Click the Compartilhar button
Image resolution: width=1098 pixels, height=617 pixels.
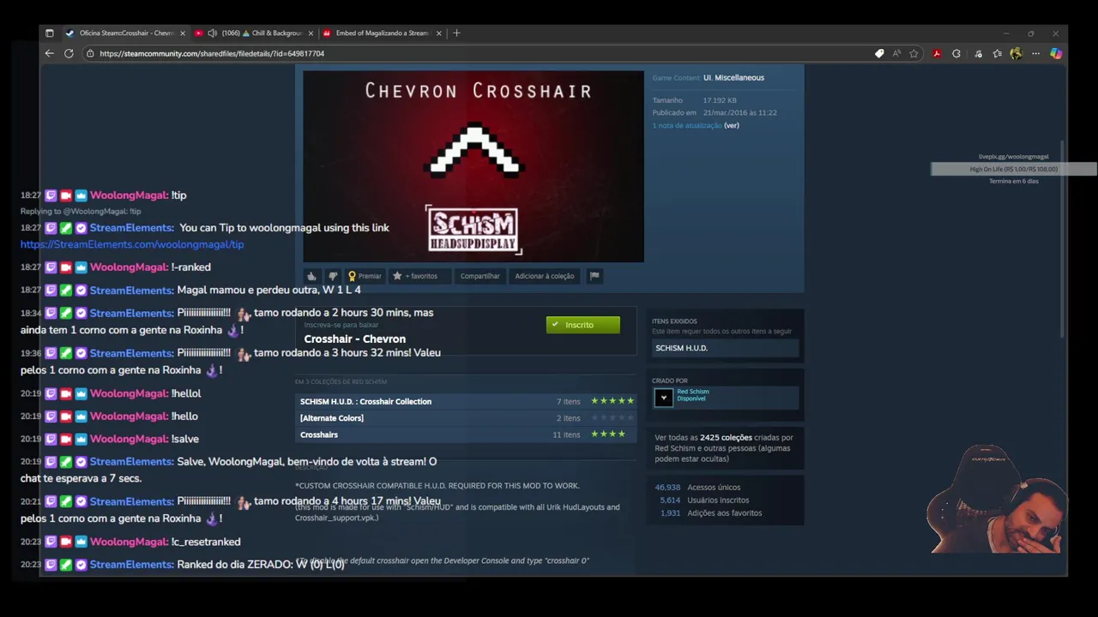(x=480, y=276)
